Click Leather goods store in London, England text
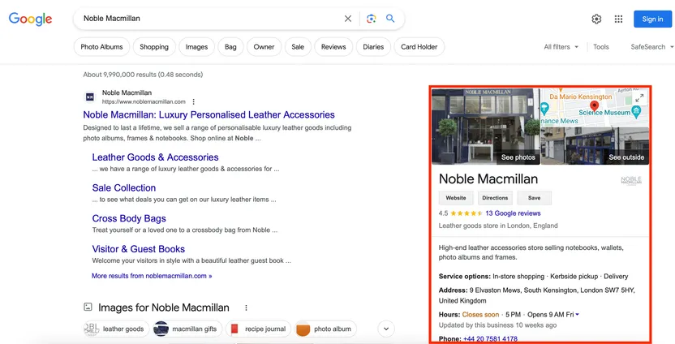The height and width of the screenshot is (344, 675). [498, 226]
